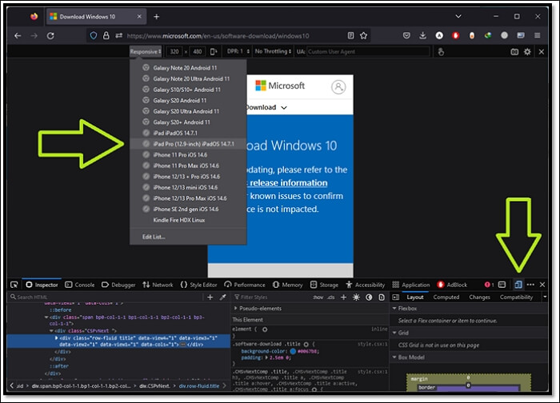The width and height of the screenshot is (560, 403).
Task: Take a screenshot with the camera icon
Action: pos(514,51)
